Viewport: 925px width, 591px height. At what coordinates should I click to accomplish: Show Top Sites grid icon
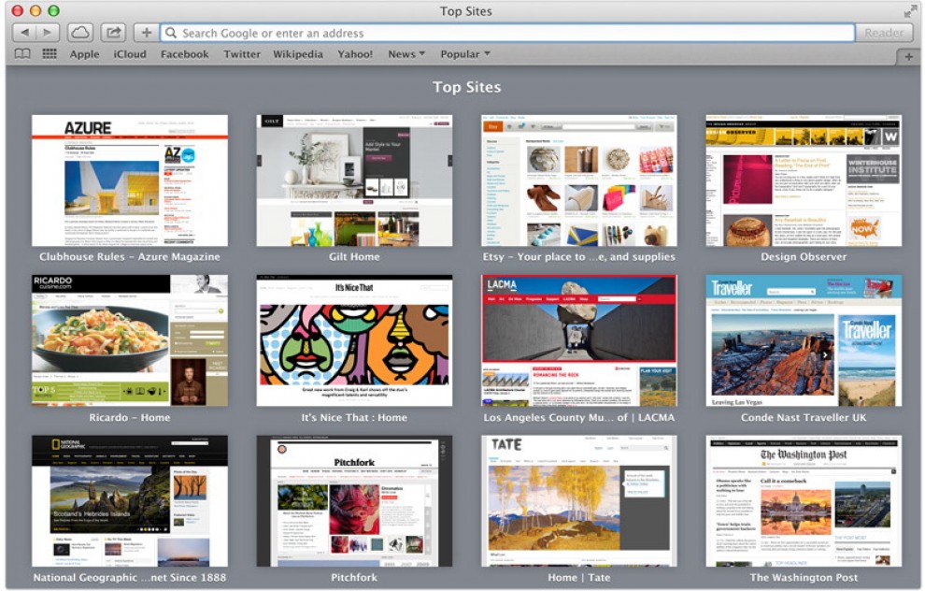50,54
